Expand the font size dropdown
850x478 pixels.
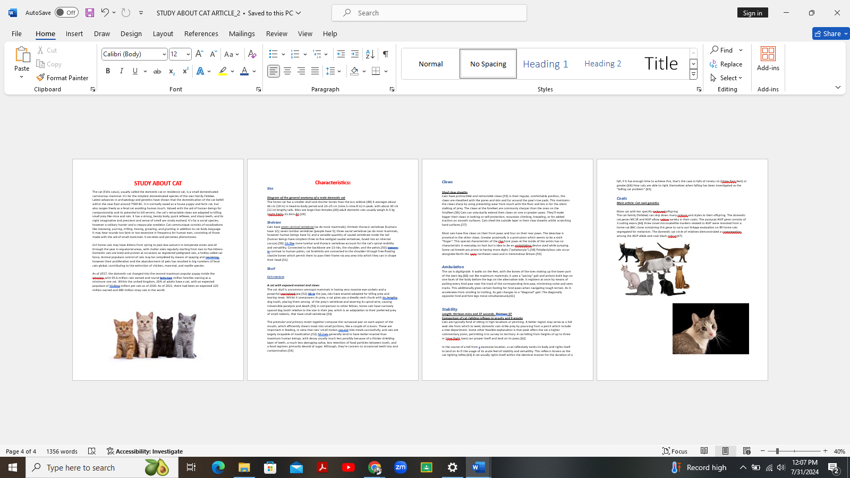pyautogui.click(x=188, y=54)
